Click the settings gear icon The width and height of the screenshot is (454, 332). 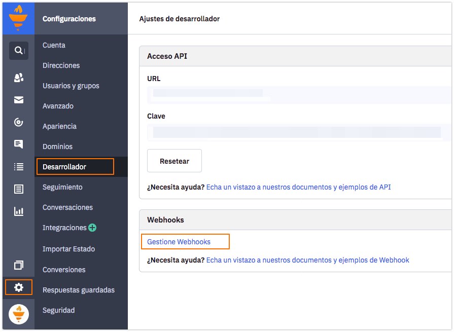coord(19,287)
